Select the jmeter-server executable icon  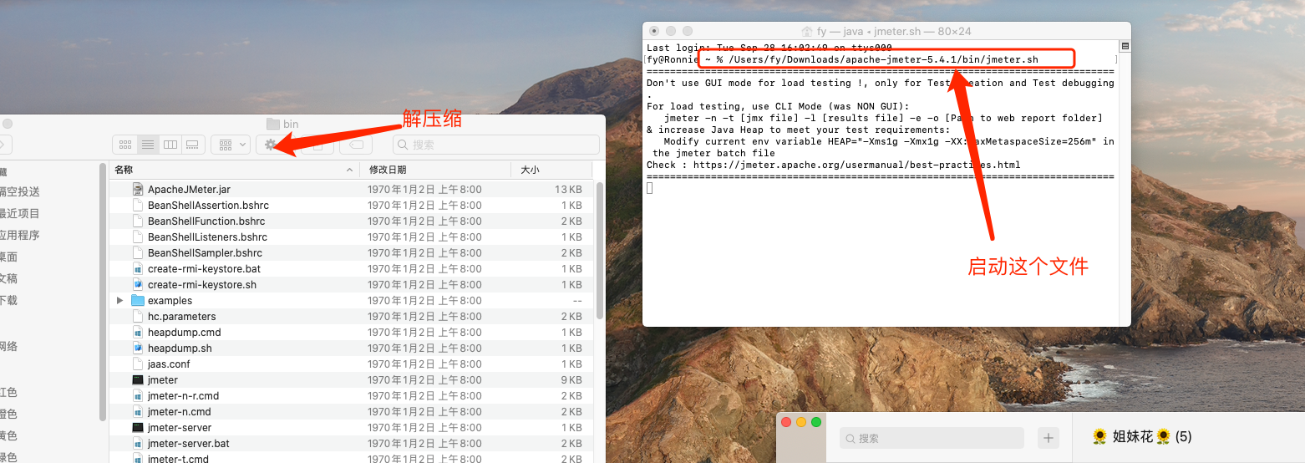click(138, 428)
